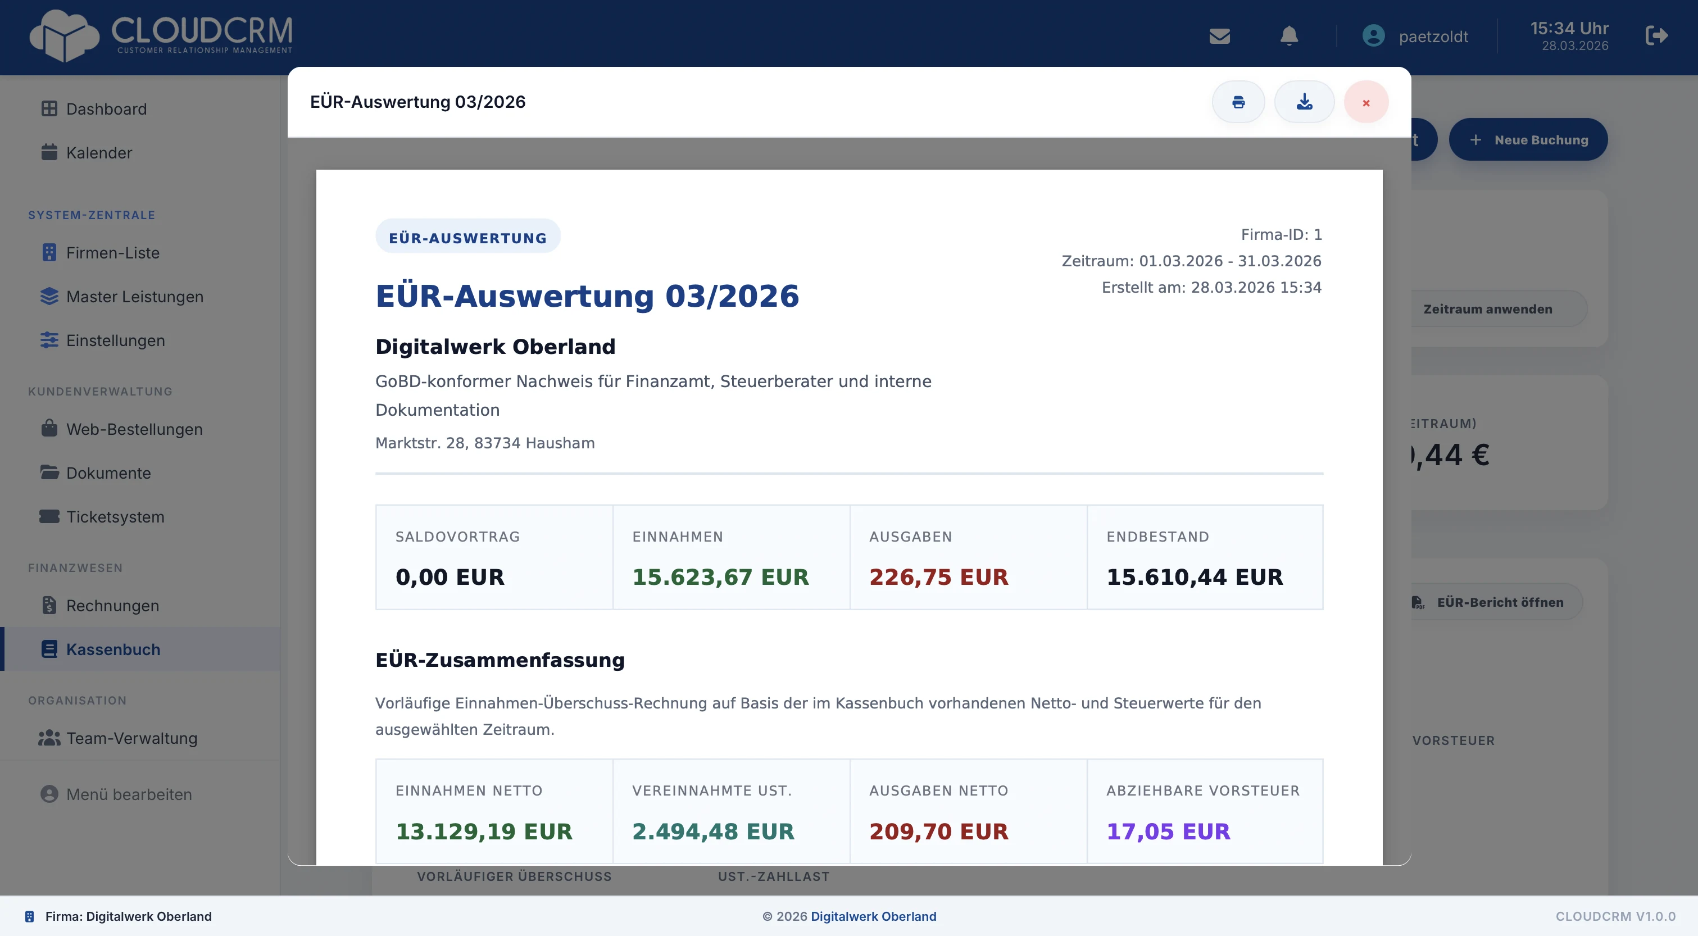The image size is (1698, 936).
Task: Click the Saldovortrag value 0,00 EUR
Action: 450,578
